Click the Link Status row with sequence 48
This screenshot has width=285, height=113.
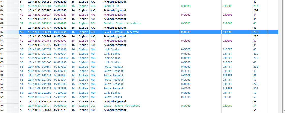tap(112, 62)
